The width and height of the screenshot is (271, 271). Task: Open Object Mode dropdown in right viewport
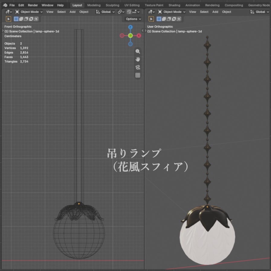tap(172, 12)
